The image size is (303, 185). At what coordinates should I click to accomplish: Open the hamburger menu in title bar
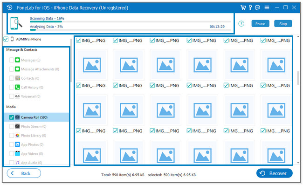(267, 7)
